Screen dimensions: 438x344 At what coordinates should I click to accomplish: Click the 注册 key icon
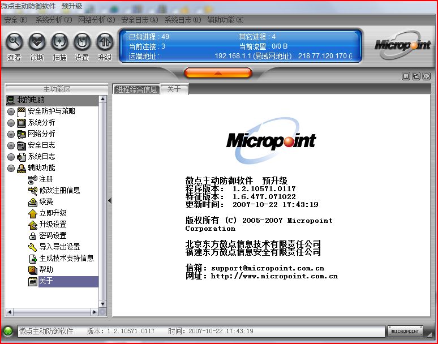33,179
